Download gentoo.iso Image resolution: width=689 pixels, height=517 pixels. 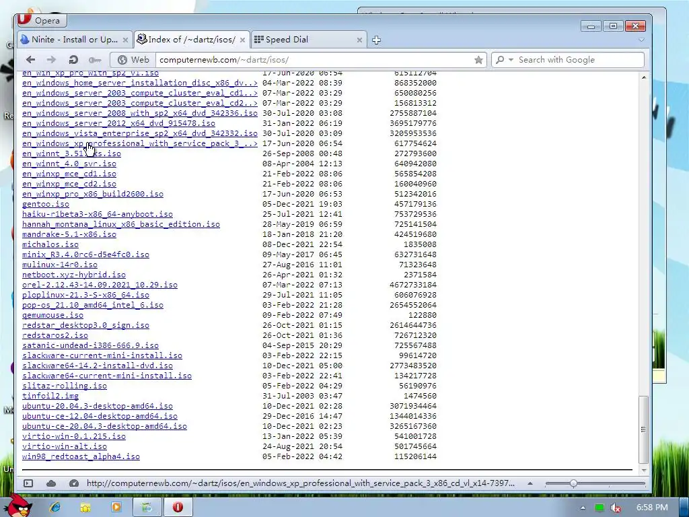[x=46, y=204]
